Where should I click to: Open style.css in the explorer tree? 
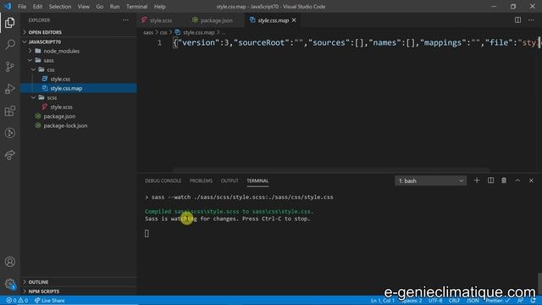click(60, 79)
